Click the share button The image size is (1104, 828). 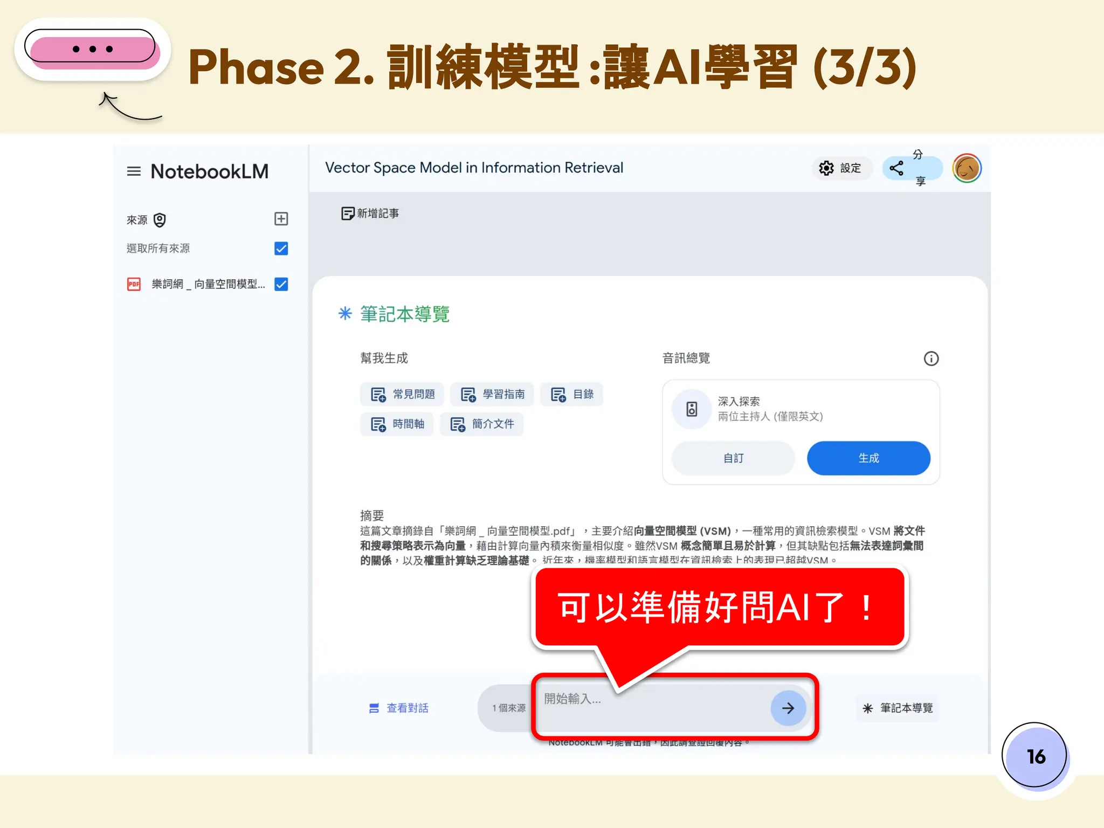pyautogui.click(x=912, y=168)
